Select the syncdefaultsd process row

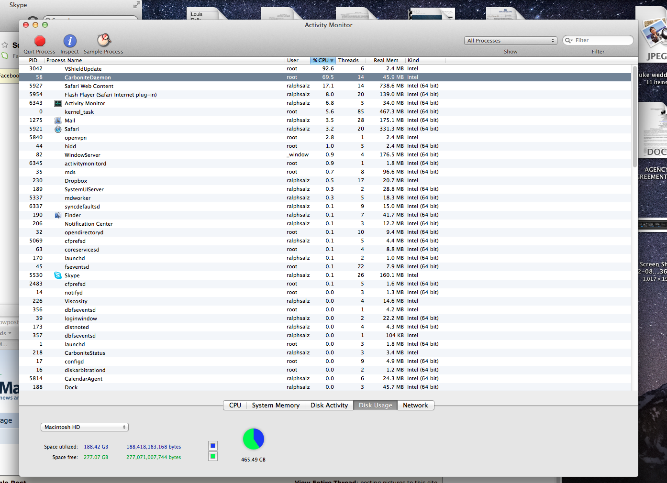[x=325, y=207]
